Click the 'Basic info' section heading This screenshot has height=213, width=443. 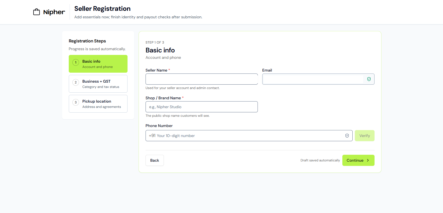click(160, 50)
